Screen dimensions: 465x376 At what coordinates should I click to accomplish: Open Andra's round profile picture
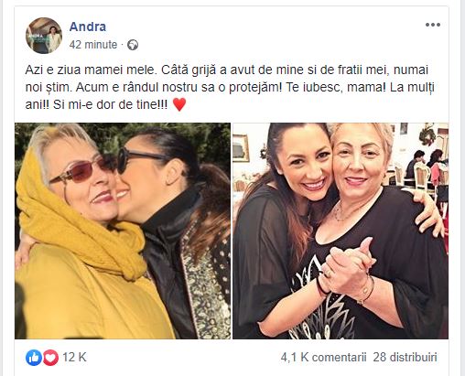tap(44, 36)
